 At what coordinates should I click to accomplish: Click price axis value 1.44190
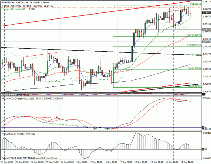tap(207, 47)
